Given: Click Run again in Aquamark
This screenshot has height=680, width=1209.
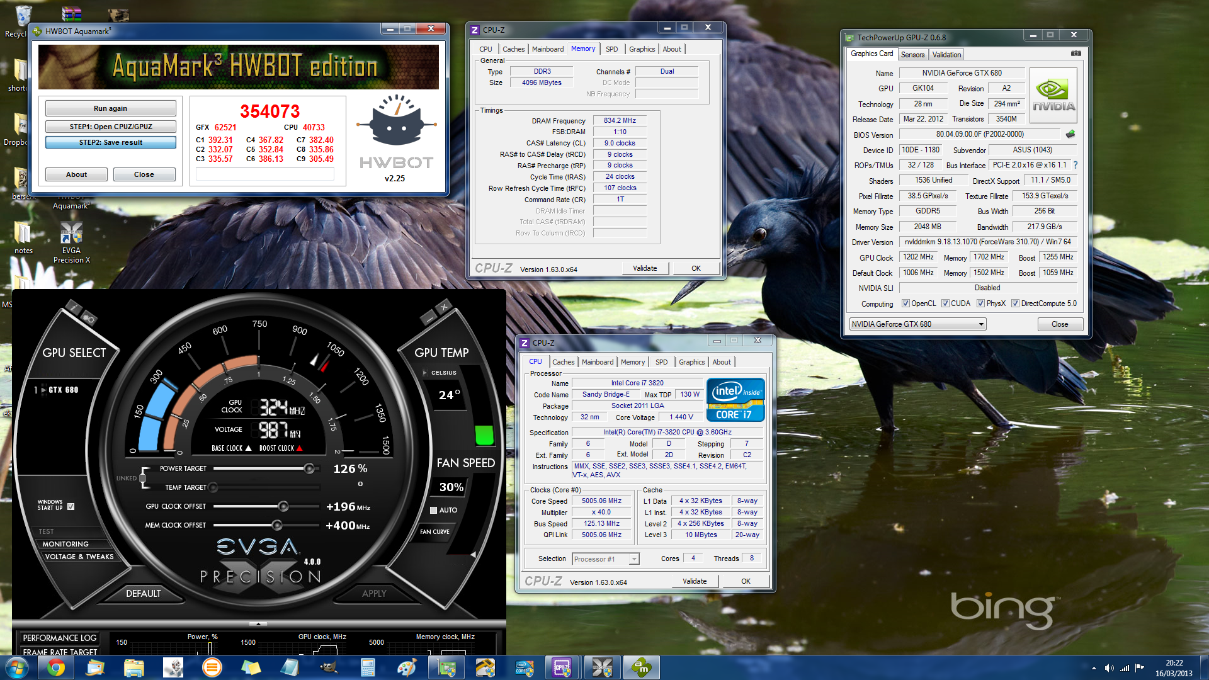Looking at the screenshot, I should tap(110, 108).
